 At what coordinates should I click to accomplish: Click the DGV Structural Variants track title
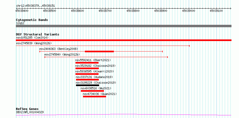[x=38, y=34]
